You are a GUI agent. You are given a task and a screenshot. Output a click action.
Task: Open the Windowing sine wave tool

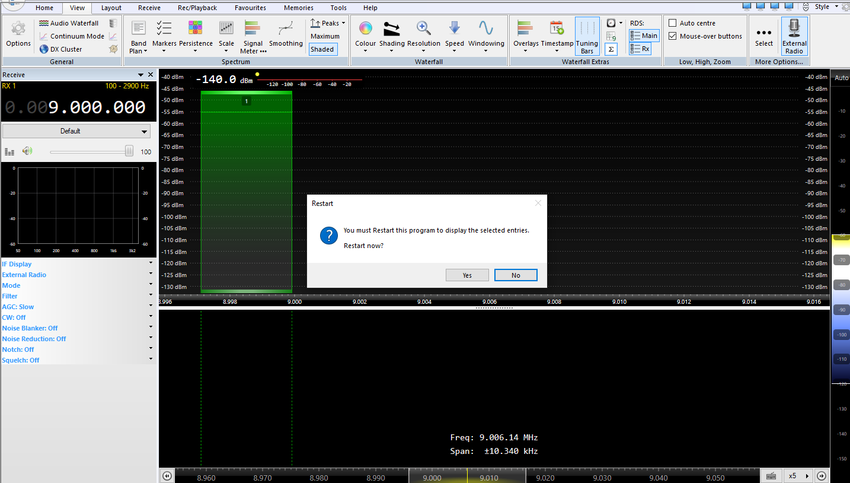[x=485, y=28]
